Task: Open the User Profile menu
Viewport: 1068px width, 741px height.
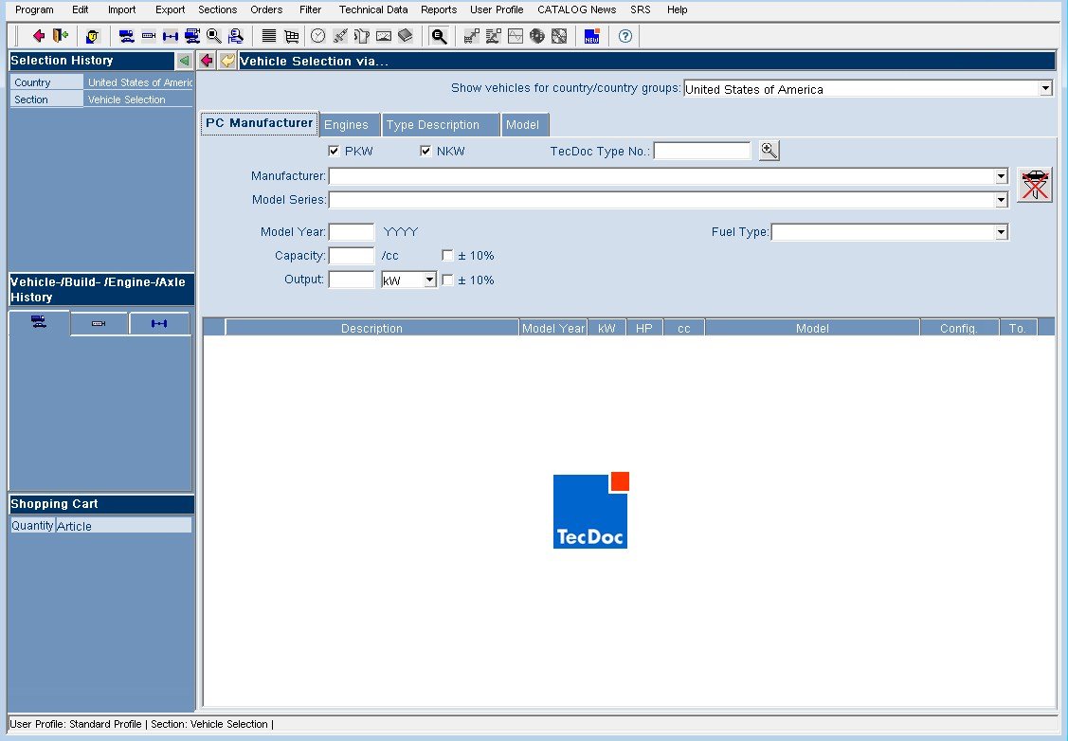Action: (x=497, y=9)
